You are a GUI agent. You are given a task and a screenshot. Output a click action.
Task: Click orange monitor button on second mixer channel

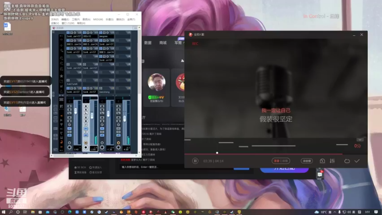(86, 143)
